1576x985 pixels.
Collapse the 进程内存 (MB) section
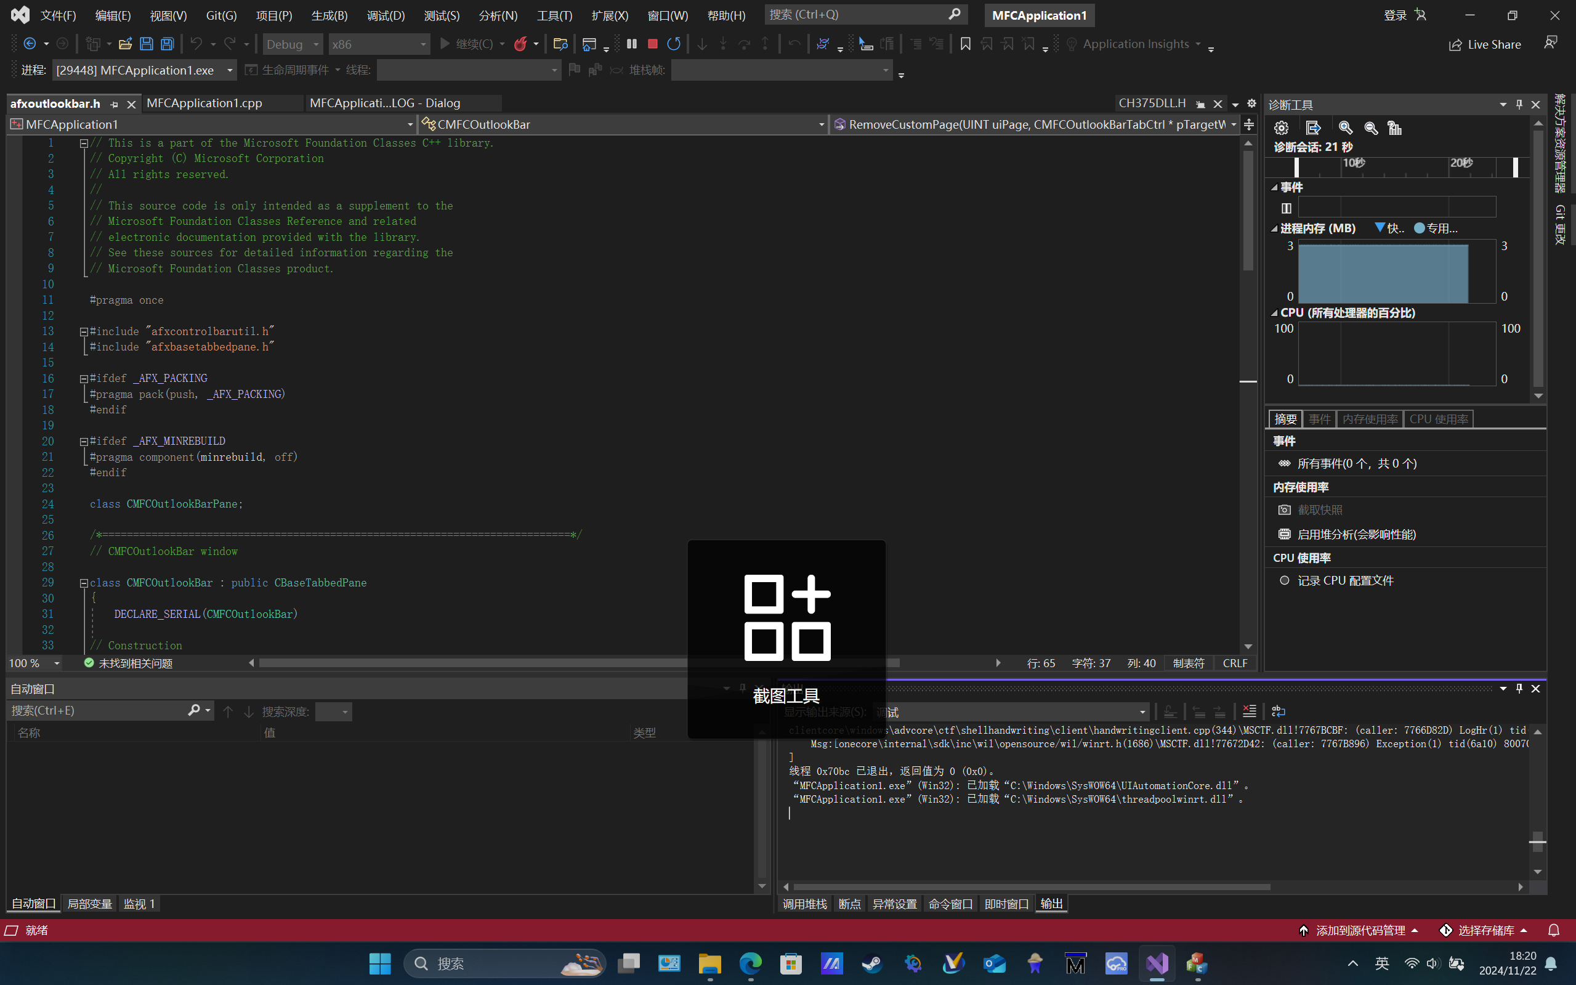click(1274, 229)
